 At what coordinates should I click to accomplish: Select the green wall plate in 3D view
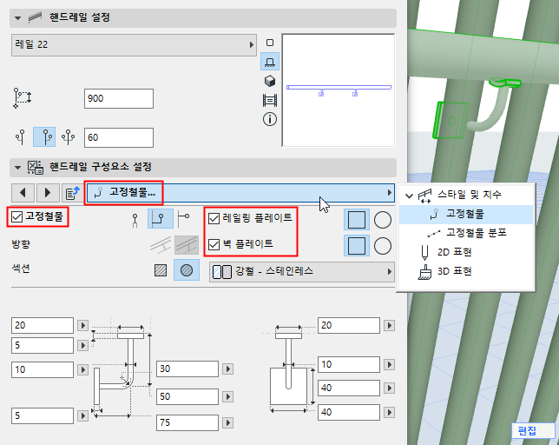coord(450,120)
